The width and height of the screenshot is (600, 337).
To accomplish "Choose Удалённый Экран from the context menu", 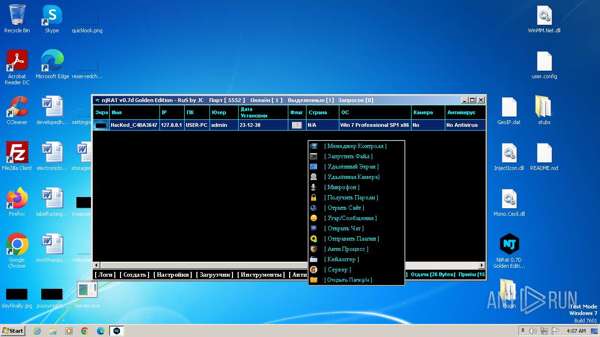I will pos(352,167).
